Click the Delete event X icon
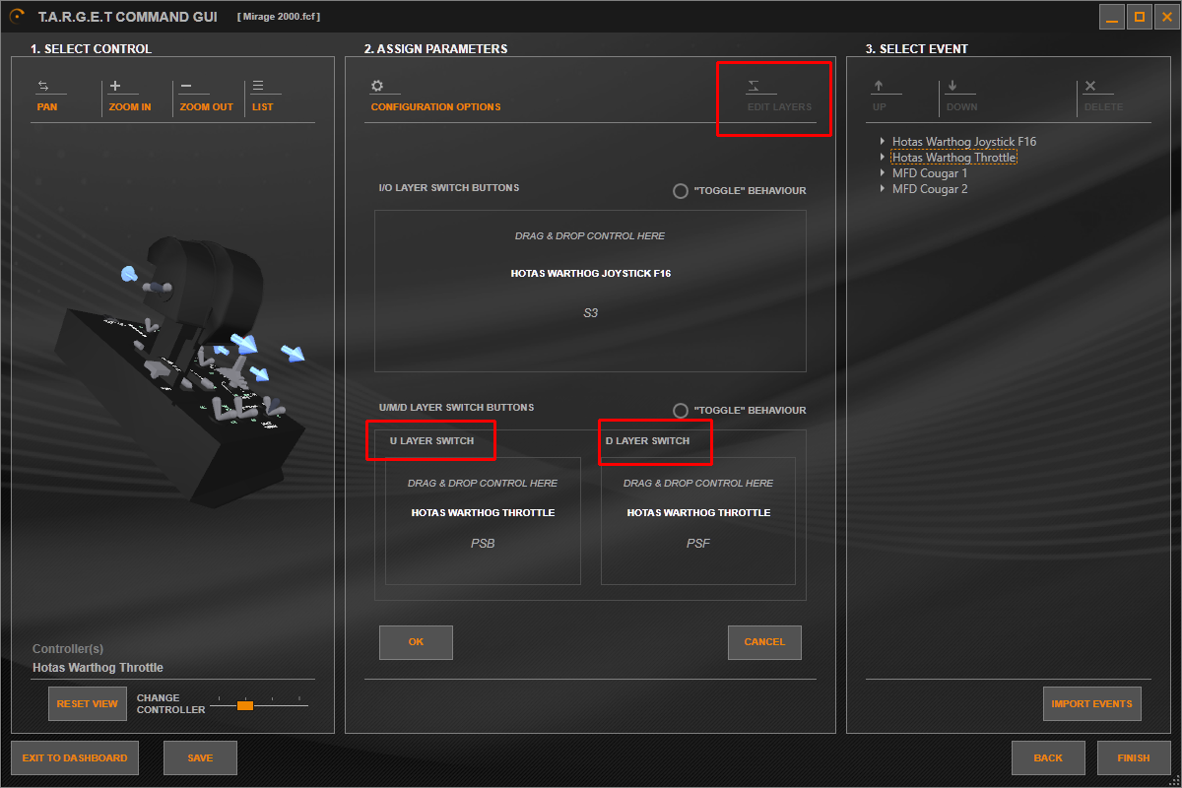This screenshot has height=788, width=1182. 1090,86
